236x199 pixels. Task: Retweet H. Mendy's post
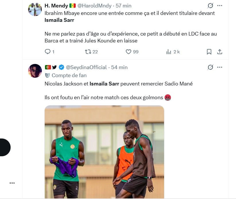click(x=88, y=52)
